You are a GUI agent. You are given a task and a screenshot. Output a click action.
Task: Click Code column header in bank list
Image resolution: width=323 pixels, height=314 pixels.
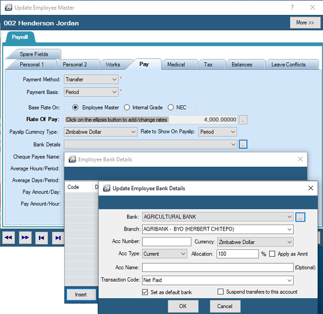(x=78, y=187)
